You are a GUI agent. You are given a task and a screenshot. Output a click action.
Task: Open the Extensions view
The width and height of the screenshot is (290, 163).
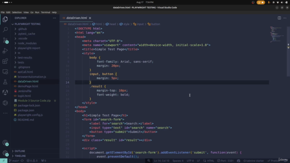tap(5, 61)
